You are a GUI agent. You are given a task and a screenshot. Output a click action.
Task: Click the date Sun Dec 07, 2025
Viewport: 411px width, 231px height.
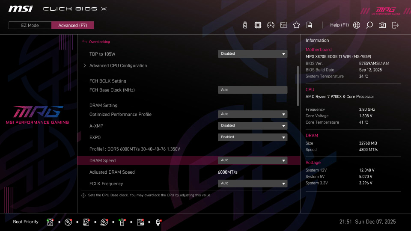point(375,222)
